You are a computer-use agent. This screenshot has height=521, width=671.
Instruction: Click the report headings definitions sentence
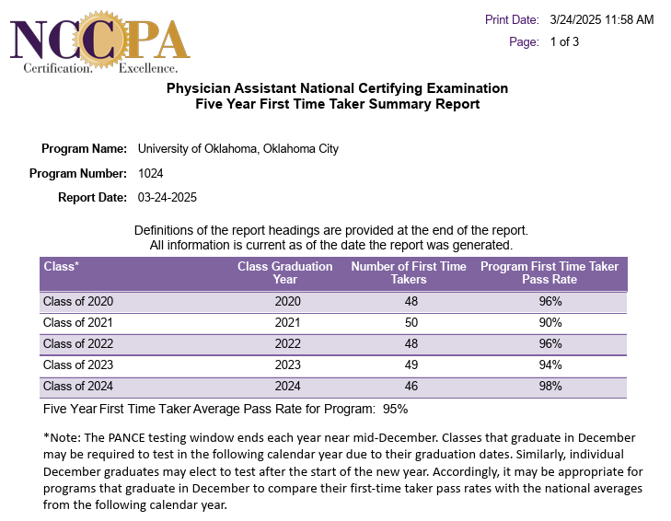click(331, 229)
